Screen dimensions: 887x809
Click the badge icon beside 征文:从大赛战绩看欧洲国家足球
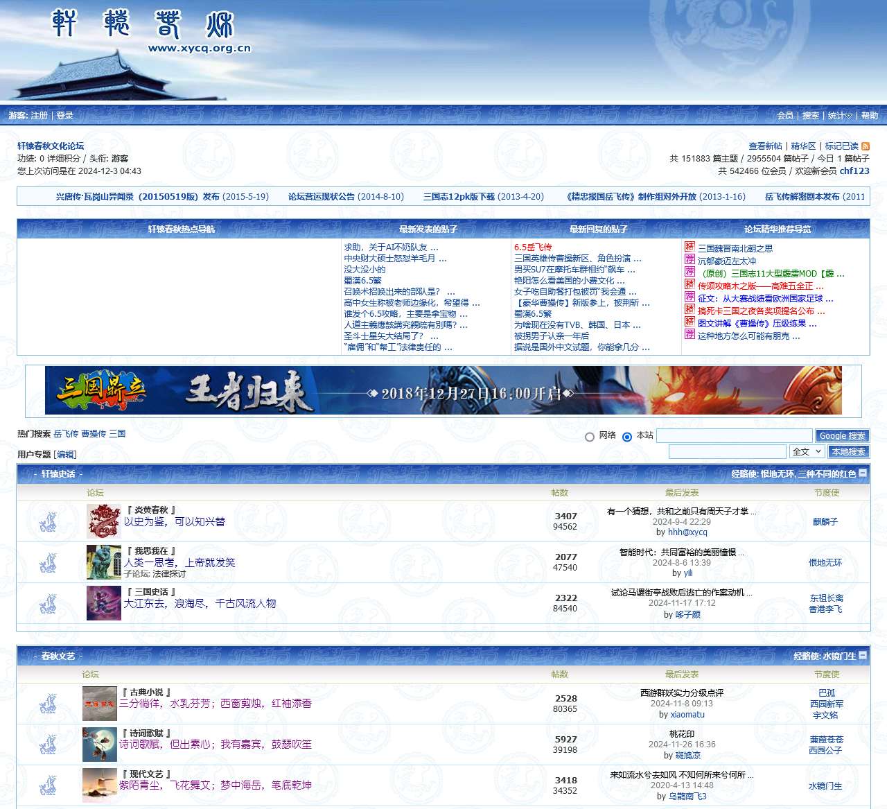point(690,297)
